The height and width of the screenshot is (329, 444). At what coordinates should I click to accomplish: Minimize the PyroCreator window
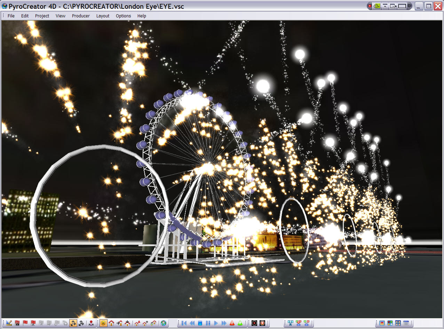[419, 6]
